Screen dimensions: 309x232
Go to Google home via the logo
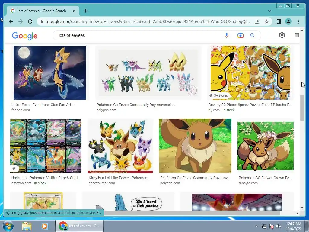coord(25,36)
